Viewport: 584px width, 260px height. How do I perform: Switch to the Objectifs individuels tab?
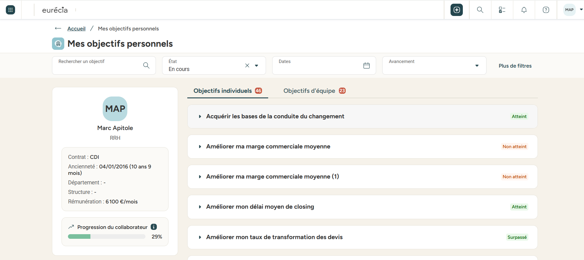[x=228, y=91]
